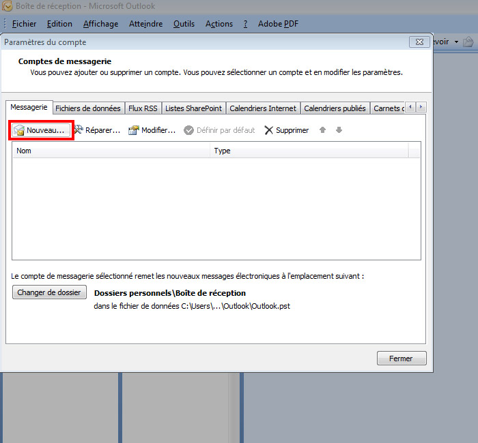The width and height of the screenshot is (478, 443).
Task: Switch to Fichiers de données tab
Action: [88, 108]
